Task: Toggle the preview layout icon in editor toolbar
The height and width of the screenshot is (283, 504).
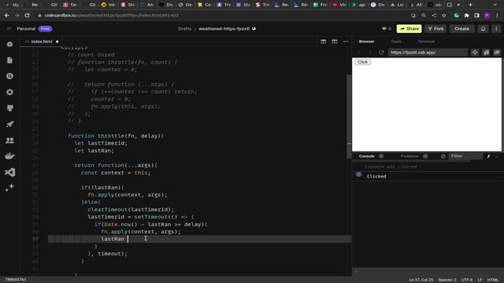Action: click(334, 42)
